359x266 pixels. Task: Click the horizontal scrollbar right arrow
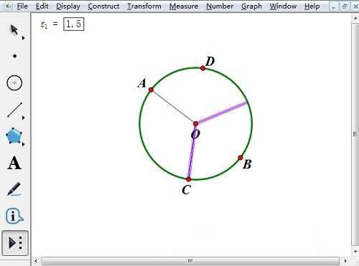click(x=345, y=261)
